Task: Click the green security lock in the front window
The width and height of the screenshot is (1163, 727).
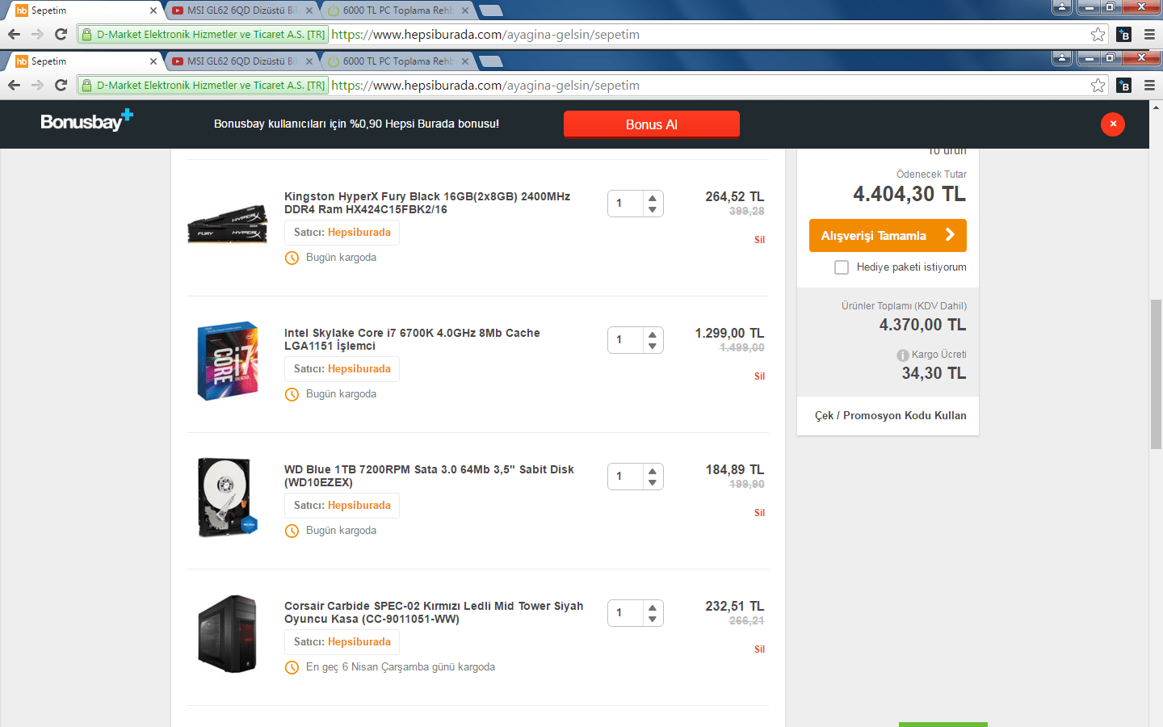Action: point(87,85)
